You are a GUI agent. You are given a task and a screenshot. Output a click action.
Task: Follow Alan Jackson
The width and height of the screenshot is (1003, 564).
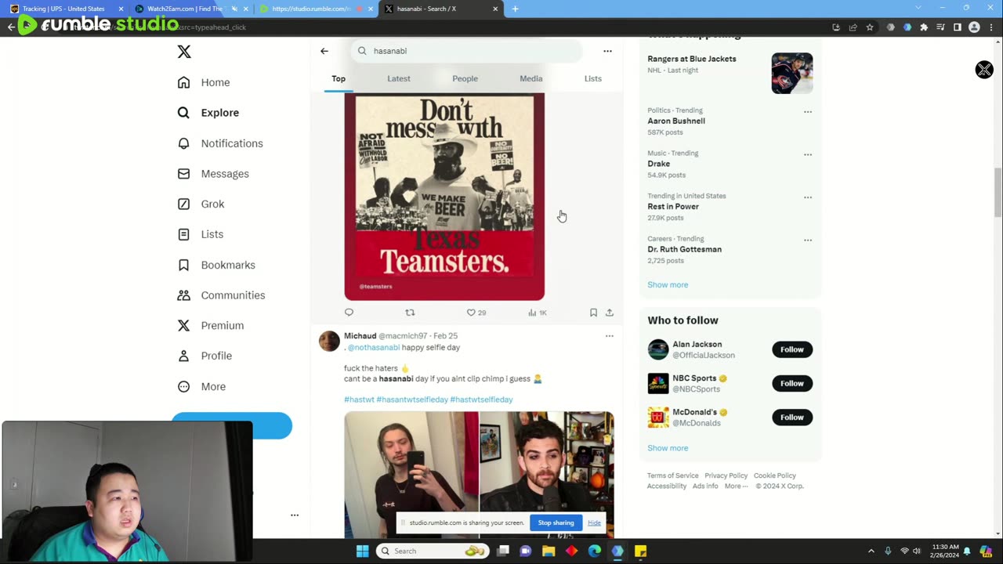coord(792,349)
